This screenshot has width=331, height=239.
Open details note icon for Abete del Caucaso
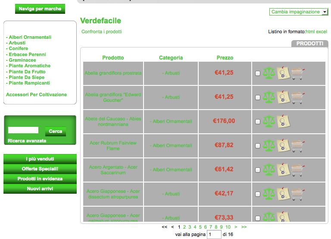(x=283, y=121)
